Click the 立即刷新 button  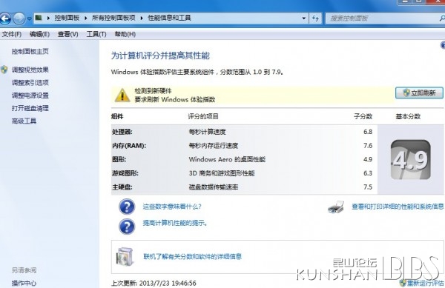(x=419, y=93)
